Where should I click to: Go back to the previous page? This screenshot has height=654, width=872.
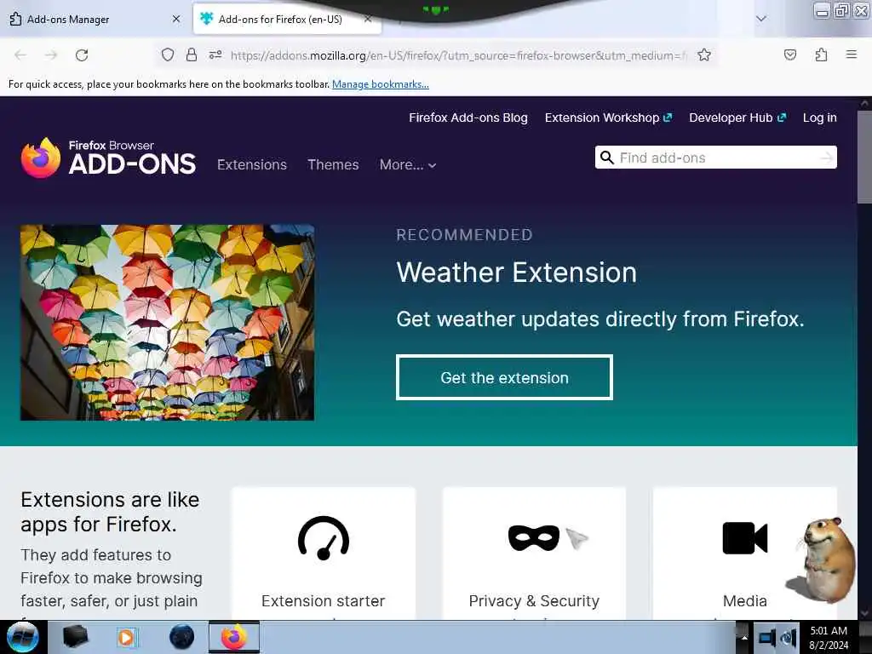(x=20, y=55)
